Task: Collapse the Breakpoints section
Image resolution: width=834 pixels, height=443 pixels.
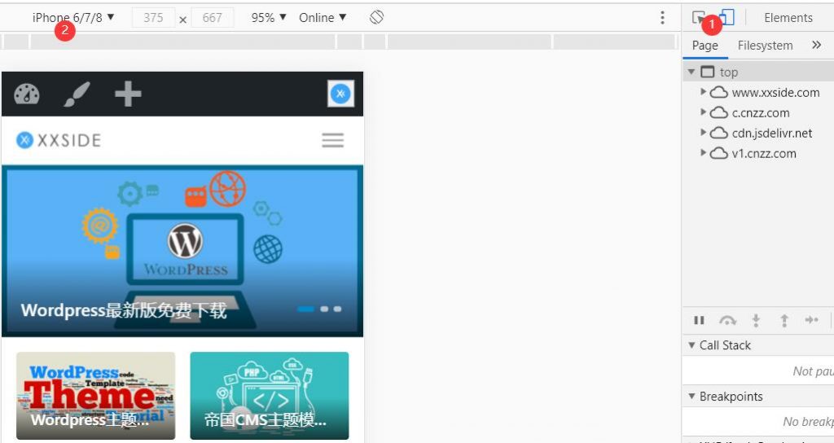Action: coord(691,397)
